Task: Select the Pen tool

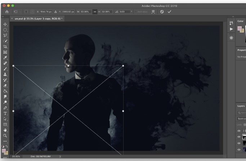Action: 5,108
